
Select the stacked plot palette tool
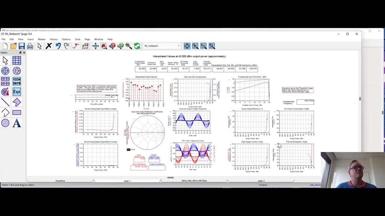pyautogui.click(x=5, y=81)
